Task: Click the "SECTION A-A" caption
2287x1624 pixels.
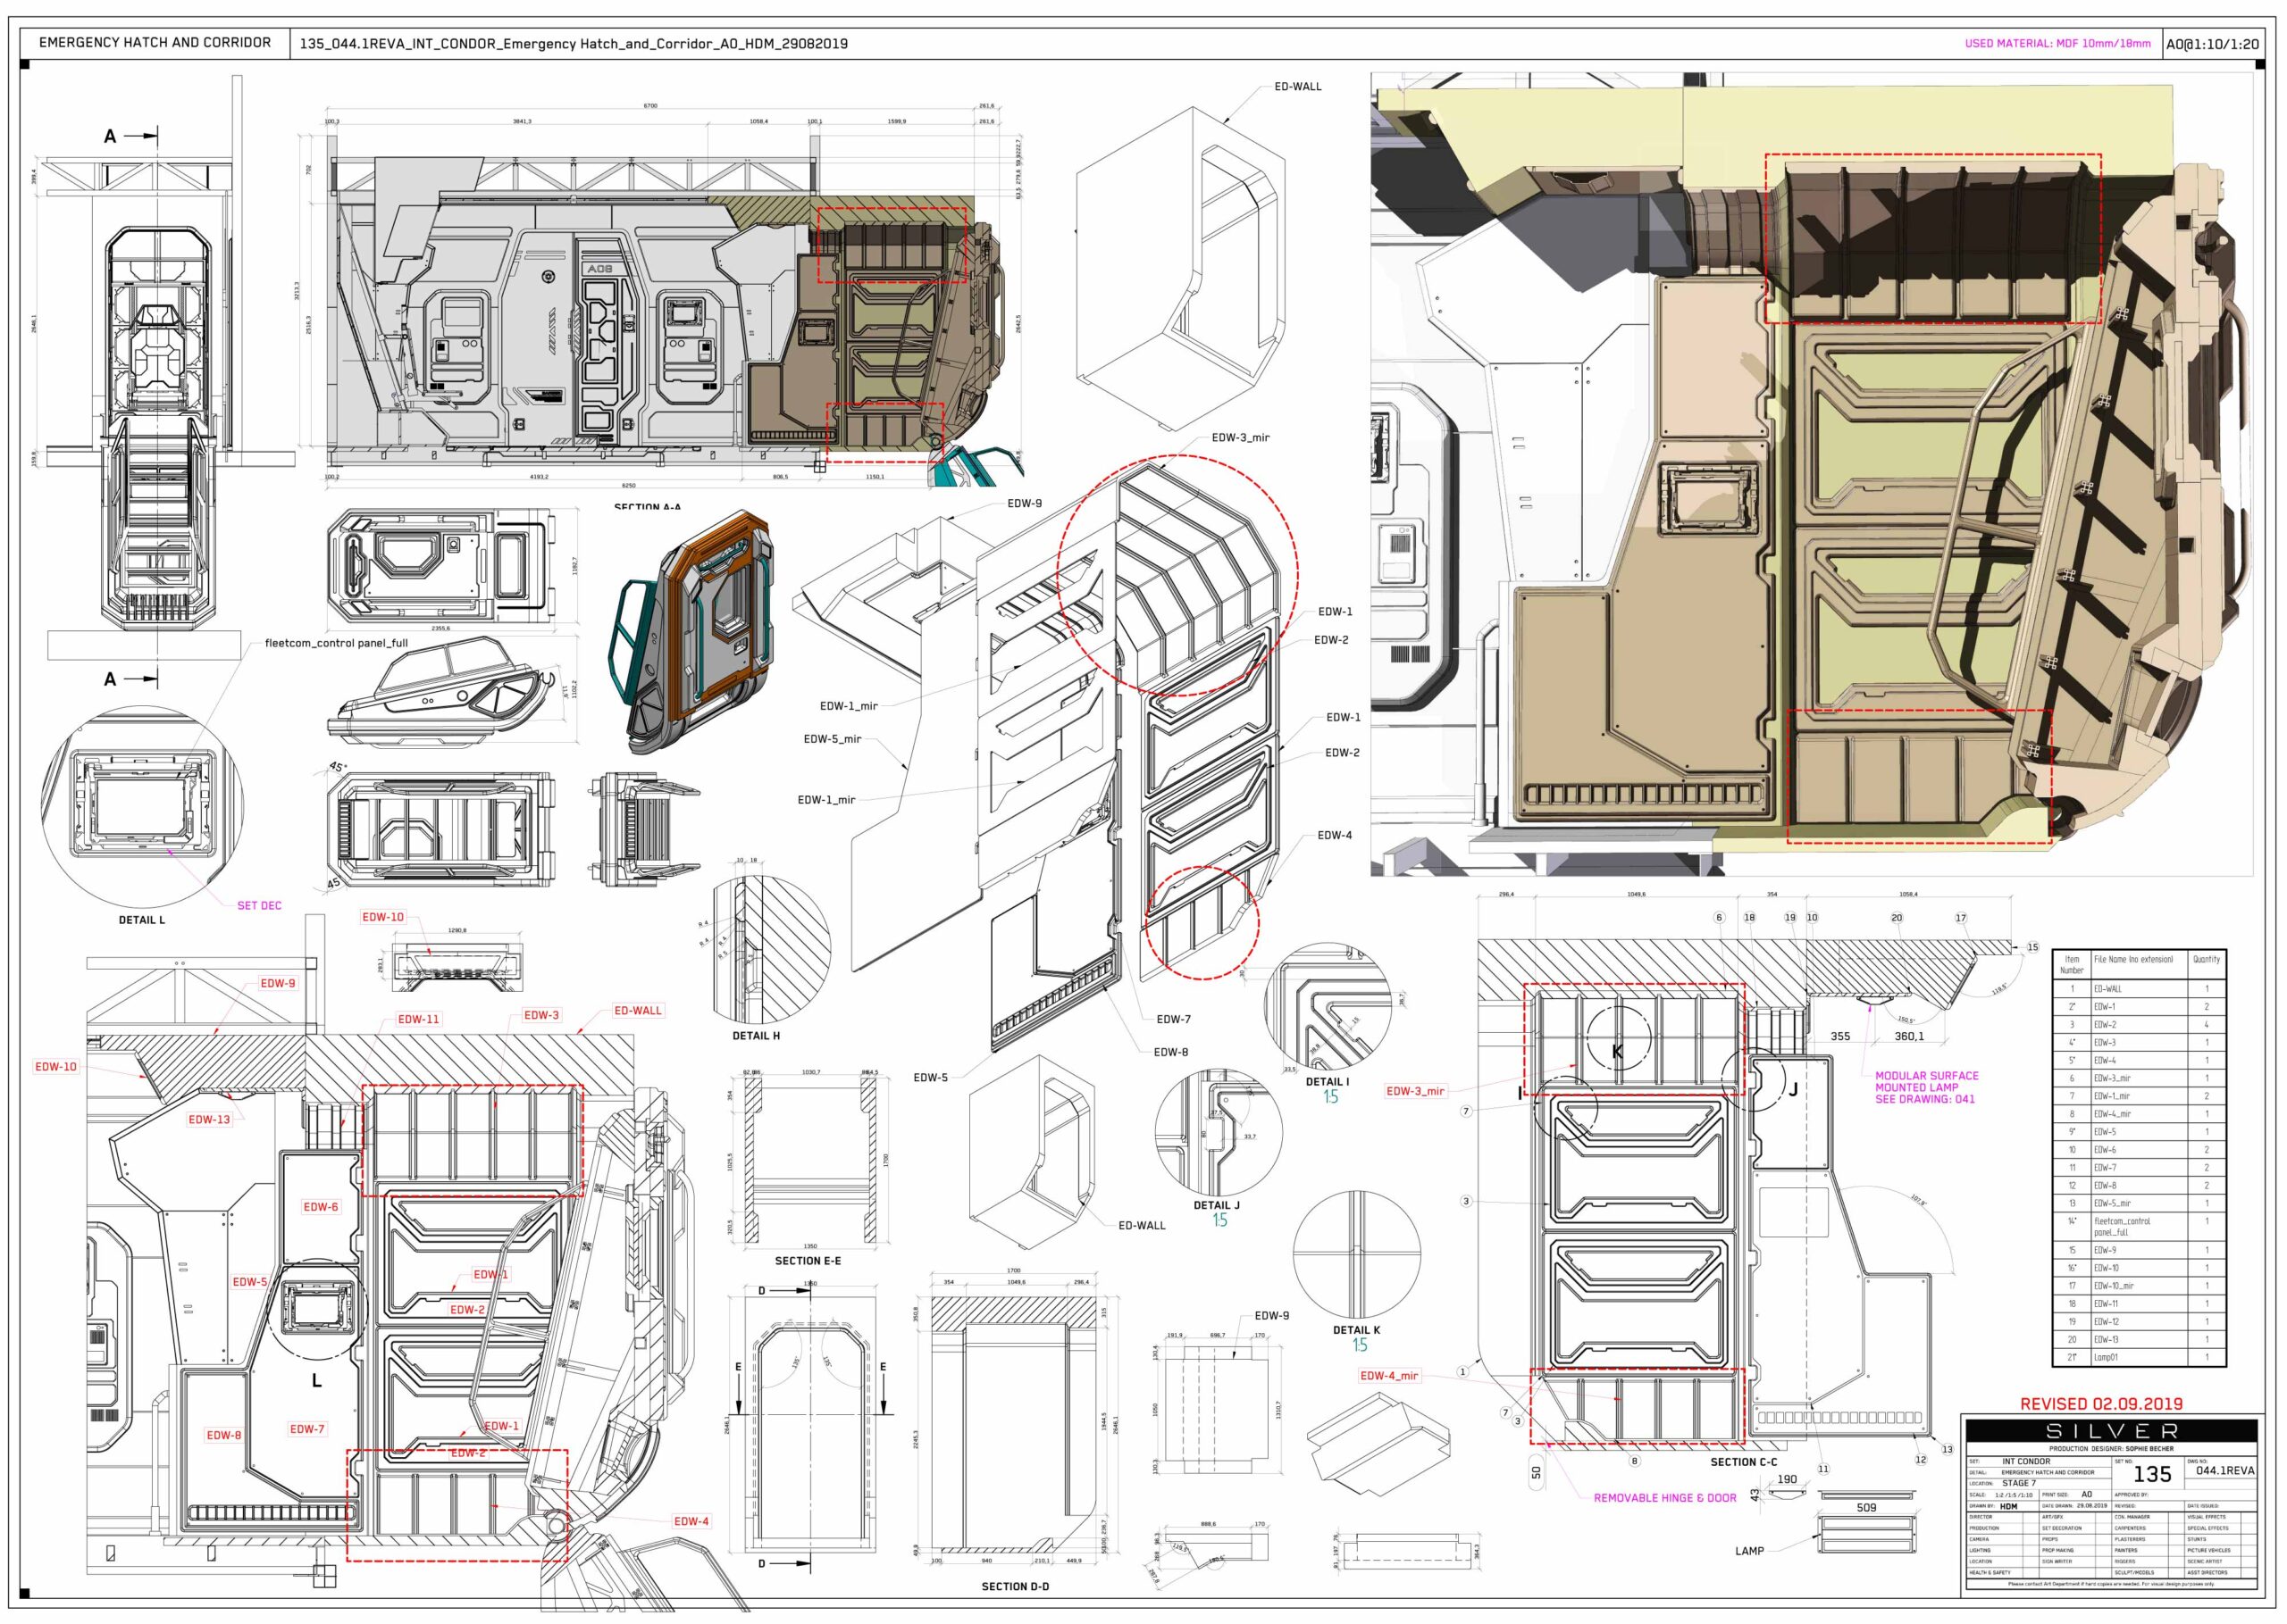Action: tap(648, 507)
